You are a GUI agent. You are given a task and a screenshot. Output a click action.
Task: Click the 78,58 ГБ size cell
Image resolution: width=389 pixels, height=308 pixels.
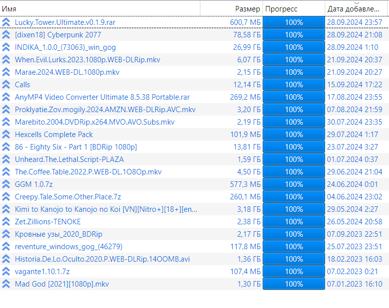[x=247, y=35]
